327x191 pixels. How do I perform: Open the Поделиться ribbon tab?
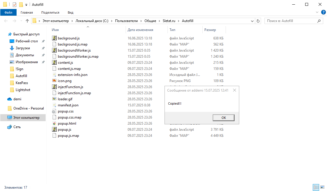50,12
